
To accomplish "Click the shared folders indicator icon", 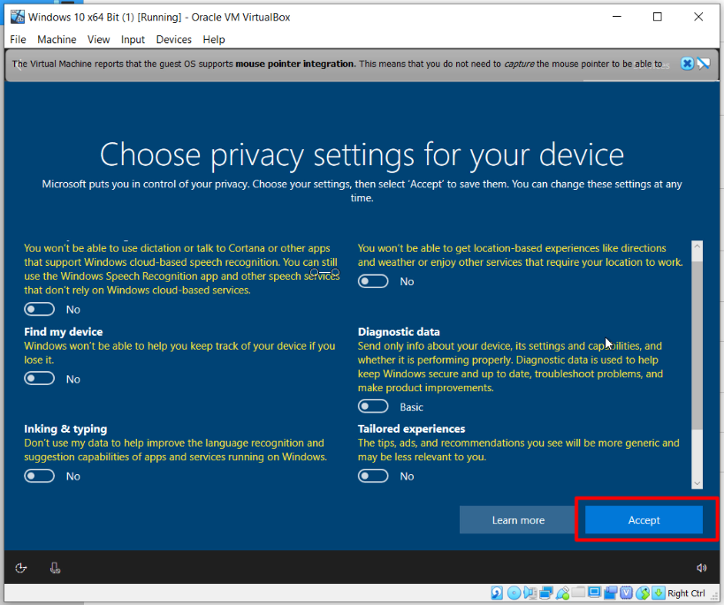I will point(578,592).
